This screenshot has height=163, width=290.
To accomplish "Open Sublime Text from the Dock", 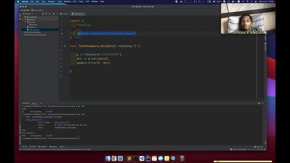I will [129, 158].
